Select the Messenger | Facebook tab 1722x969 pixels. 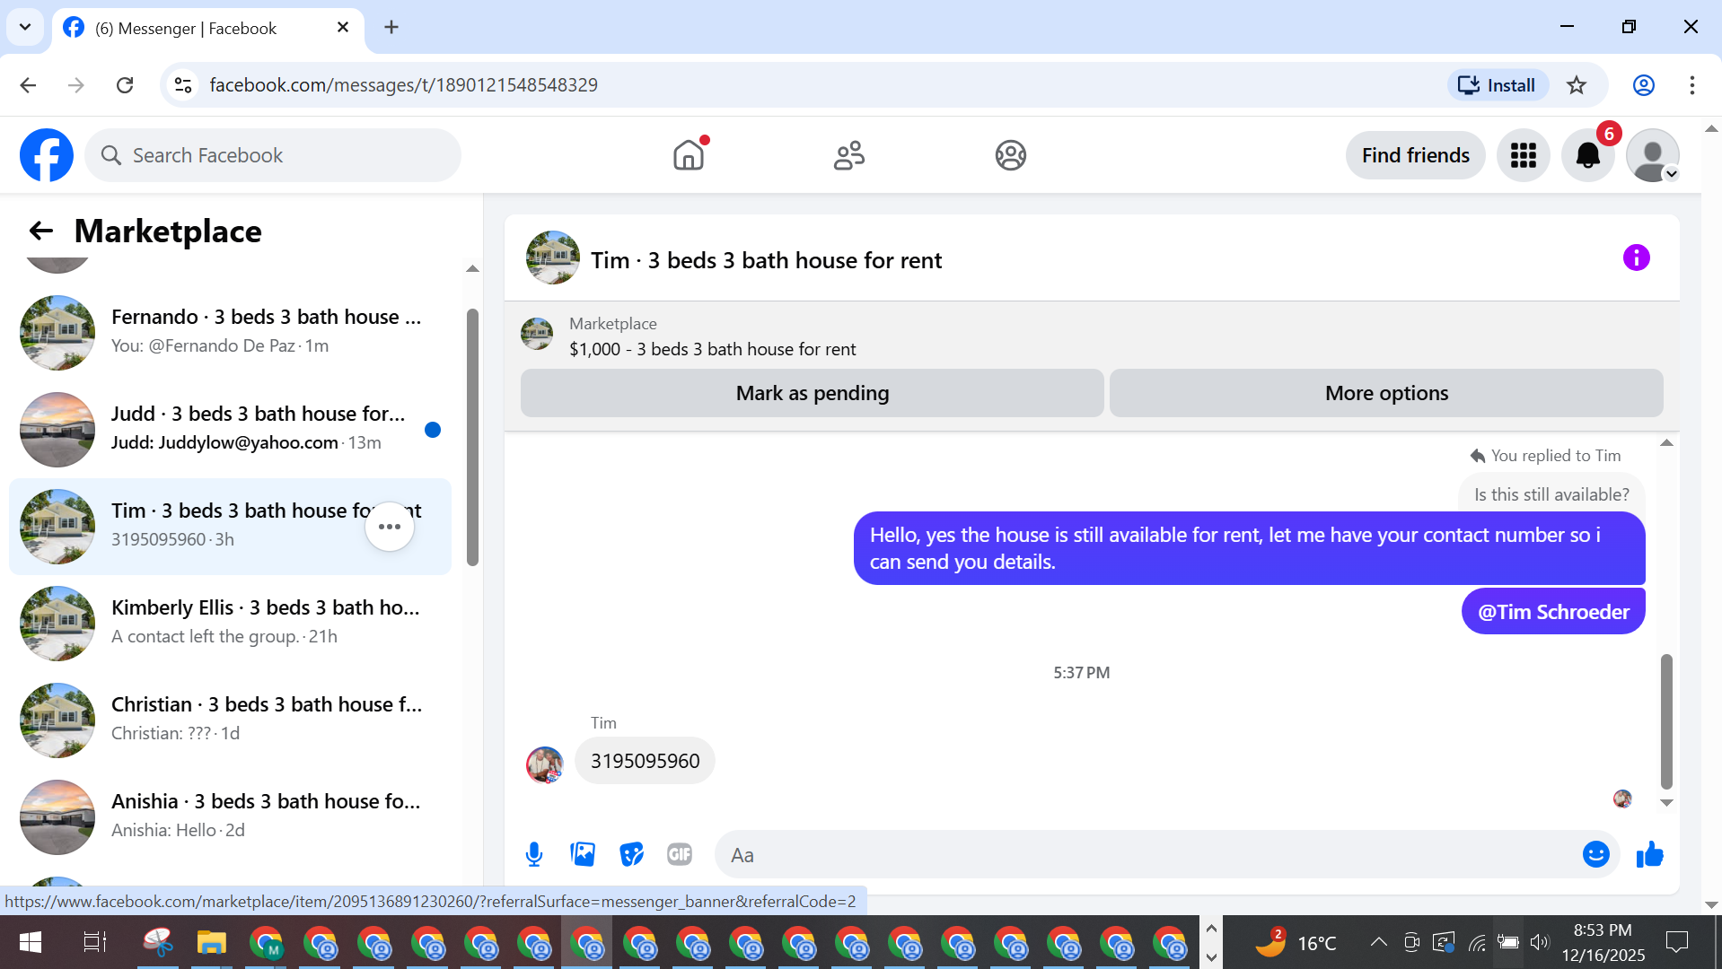207,29
